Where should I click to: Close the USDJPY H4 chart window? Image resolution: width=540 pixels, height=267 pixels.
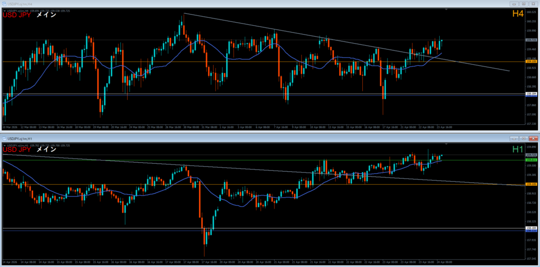click(x=534, y=4)
